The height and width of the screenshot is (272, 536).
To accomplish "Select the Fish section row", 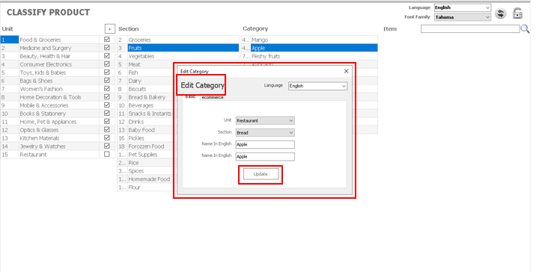I will [146, 72].
